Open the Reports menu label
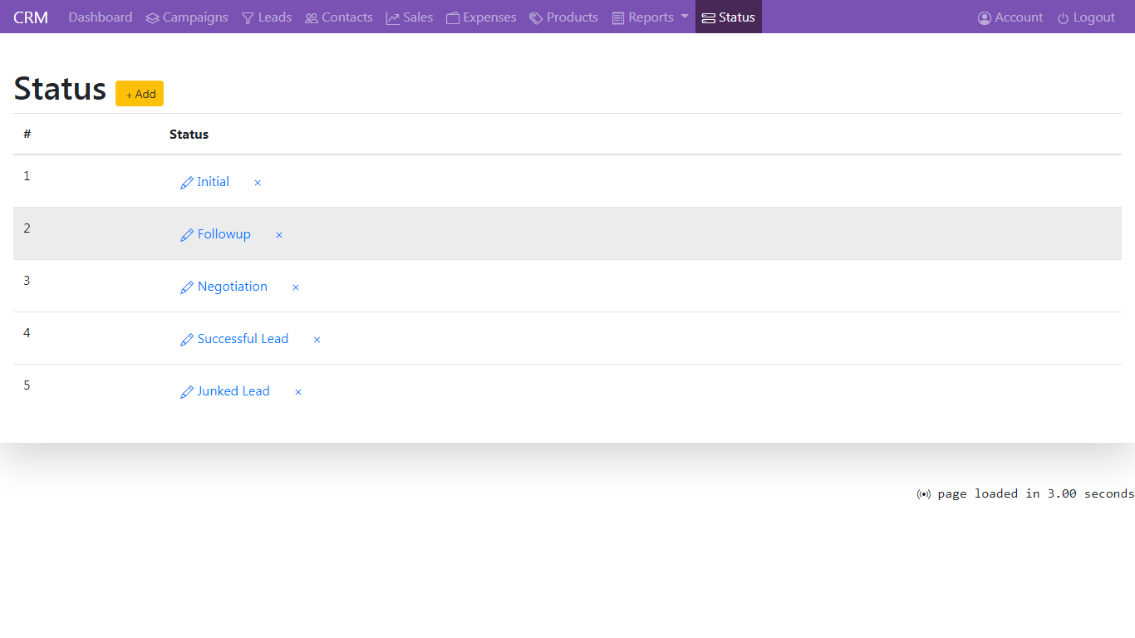1135x638 pixels. click(651, 17)
